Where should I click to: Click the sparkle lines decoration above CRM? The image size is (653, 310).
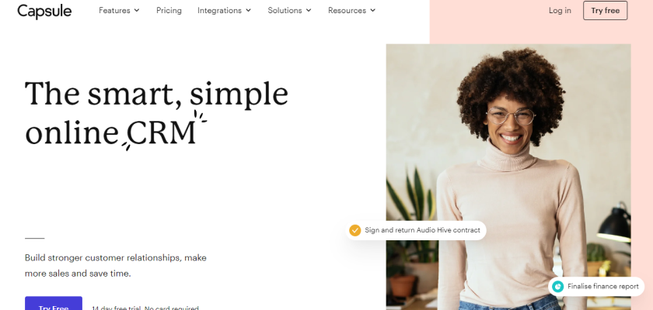[x=200, y=116]
